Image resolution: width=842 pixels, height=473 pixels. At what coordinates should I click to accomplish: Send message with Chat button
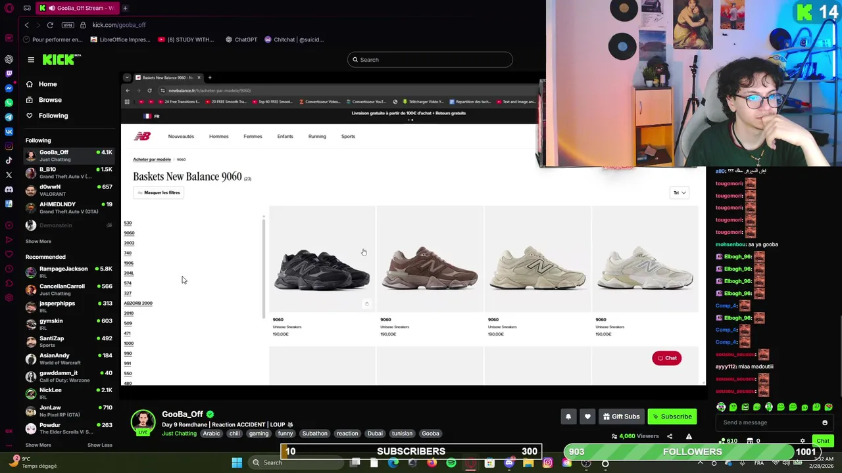tap(823, 441)
